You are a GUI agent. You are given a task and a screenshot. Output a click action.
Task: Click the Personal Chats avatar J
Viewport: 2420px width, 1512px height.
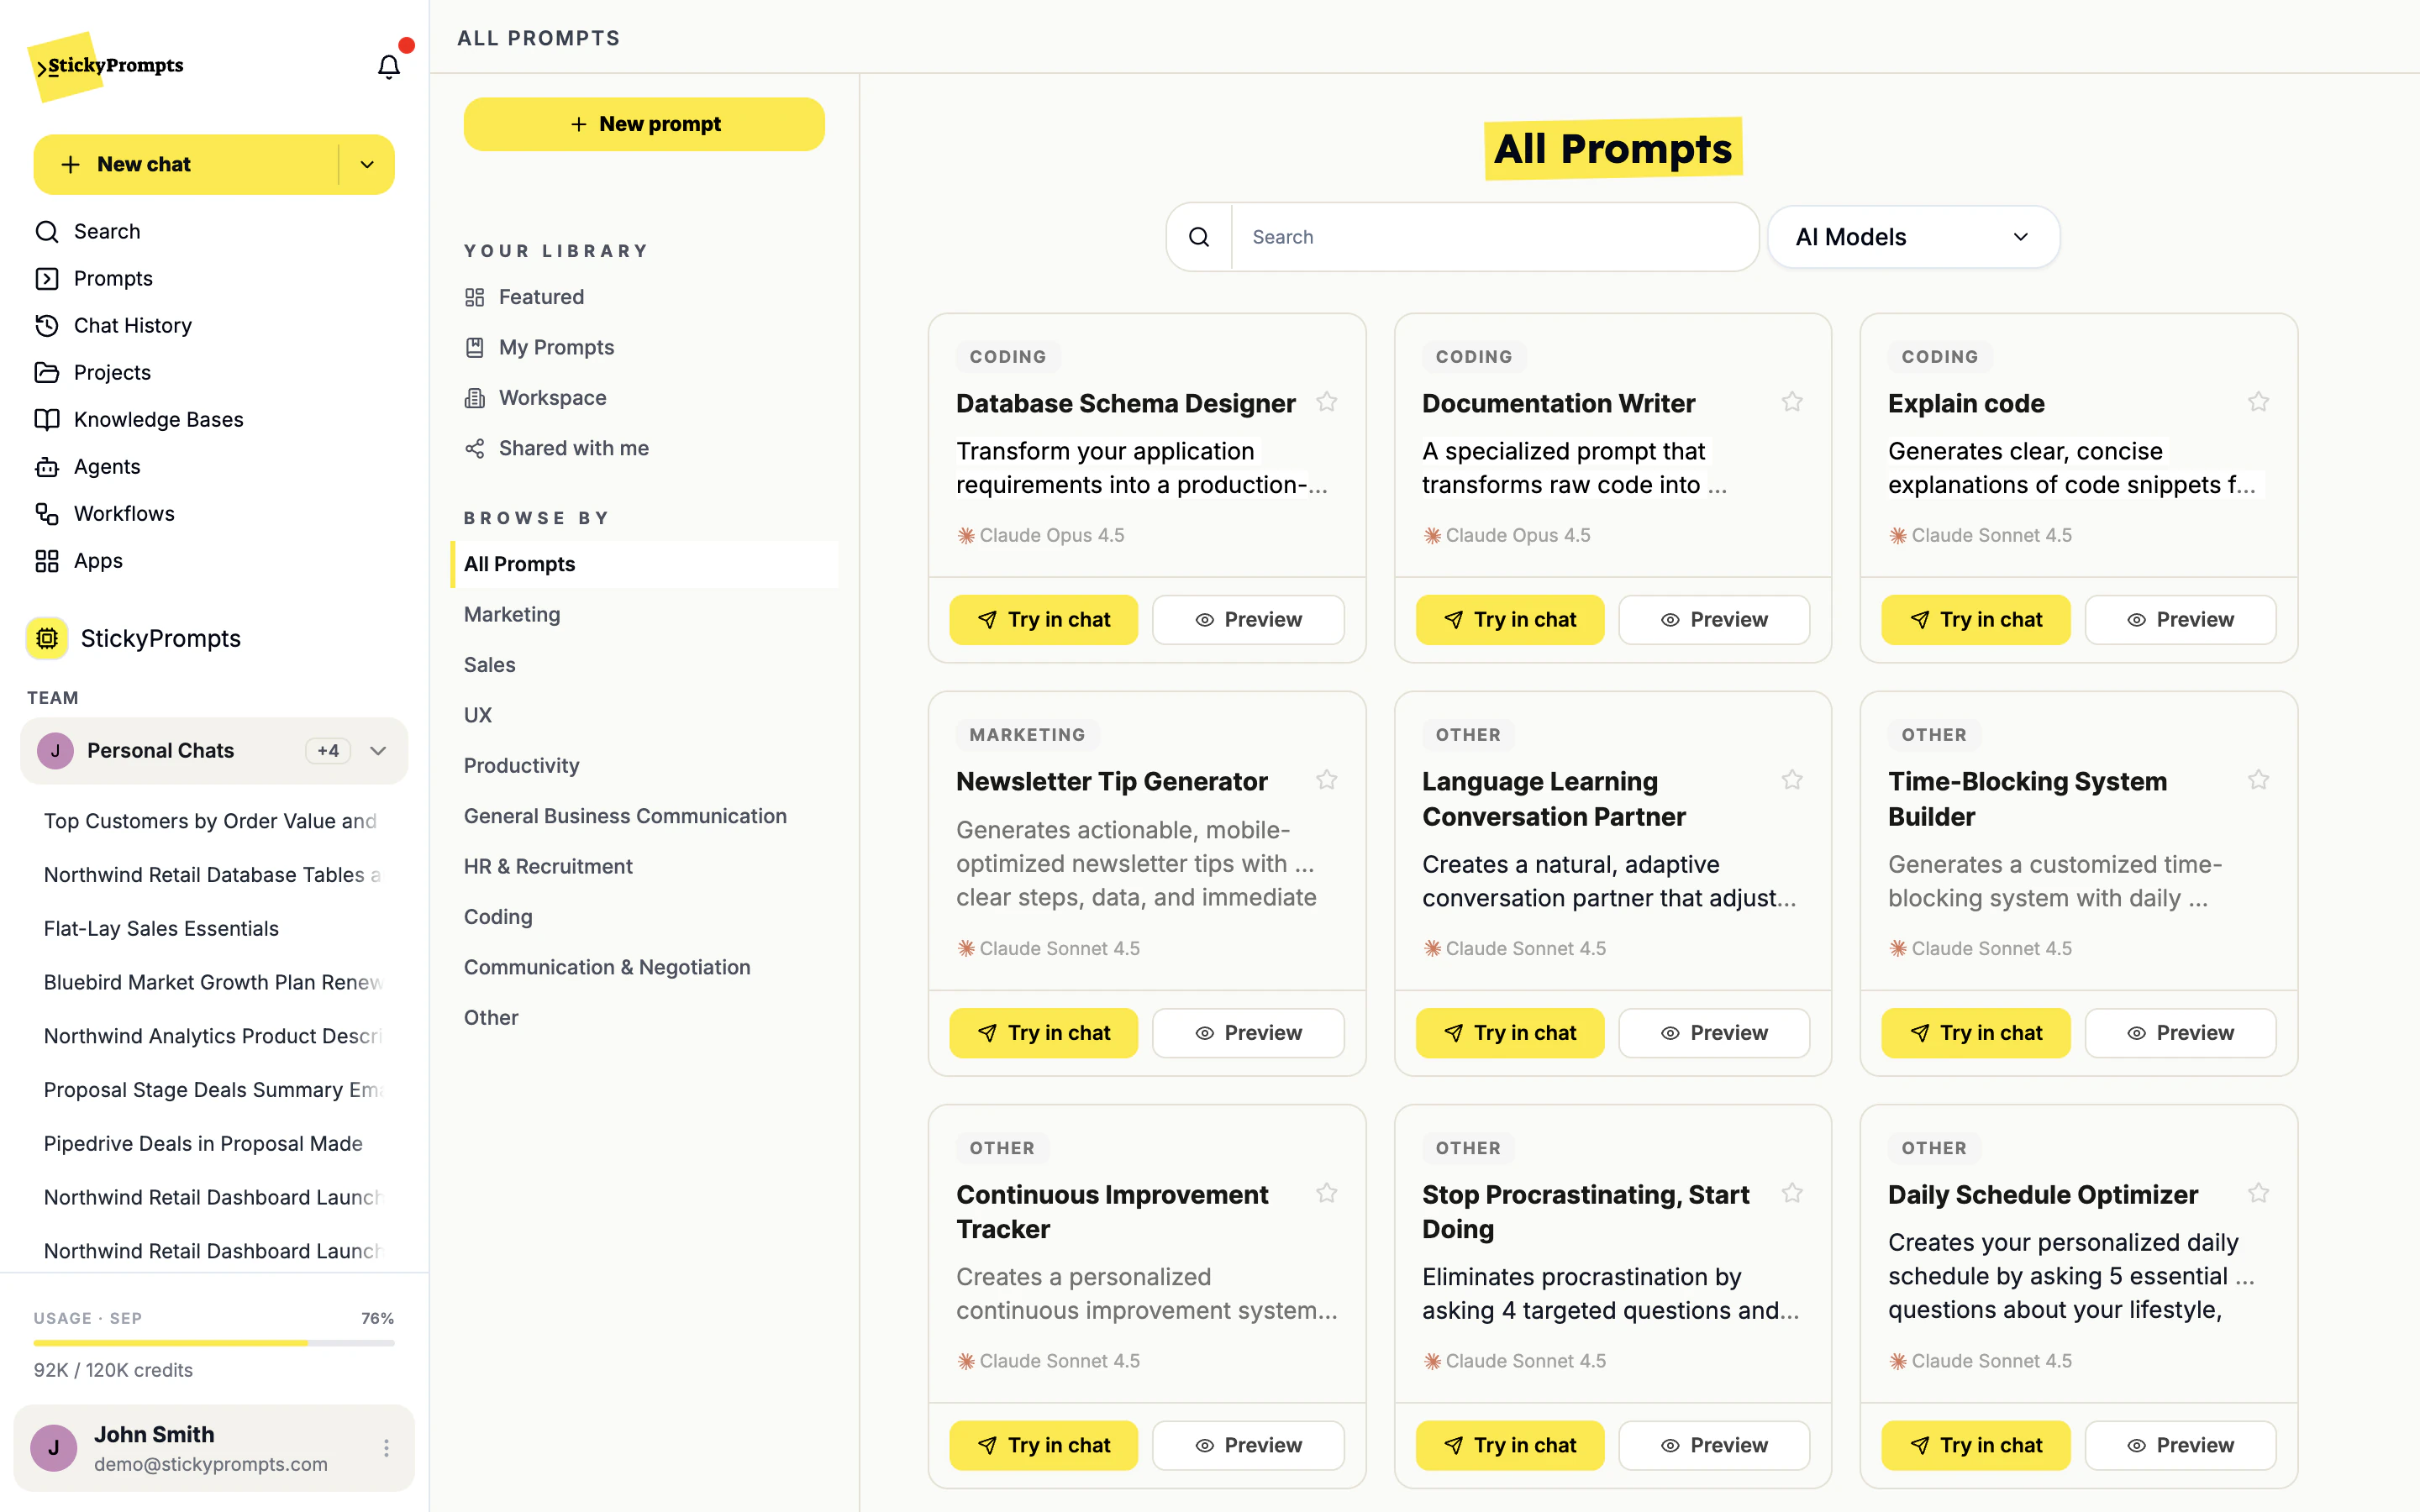coord(55,751)
